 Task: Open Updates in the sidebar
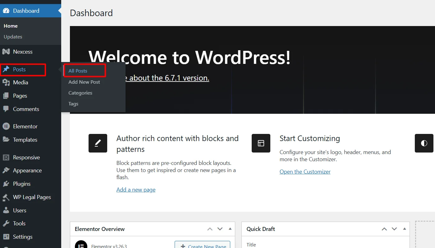click(x=13, y=37)
